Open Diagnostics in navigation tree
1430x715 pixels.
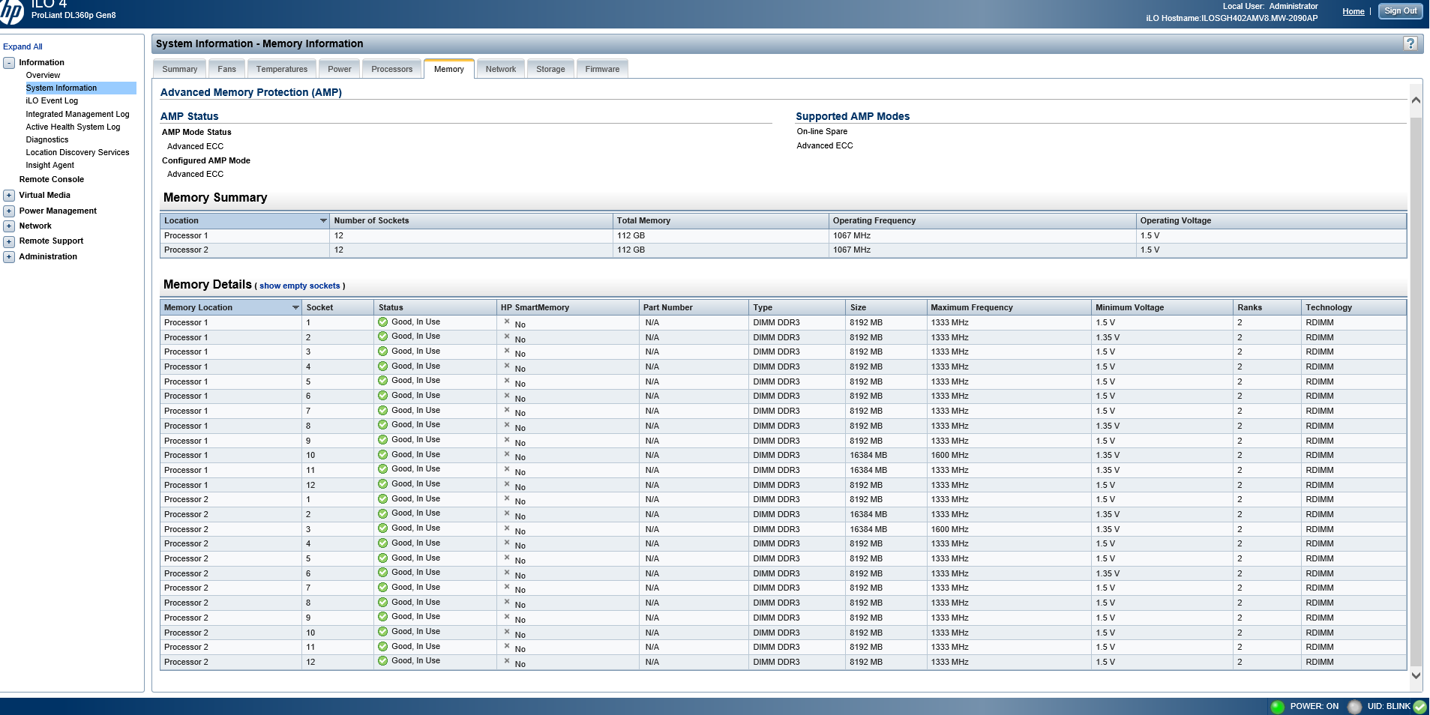47,139
